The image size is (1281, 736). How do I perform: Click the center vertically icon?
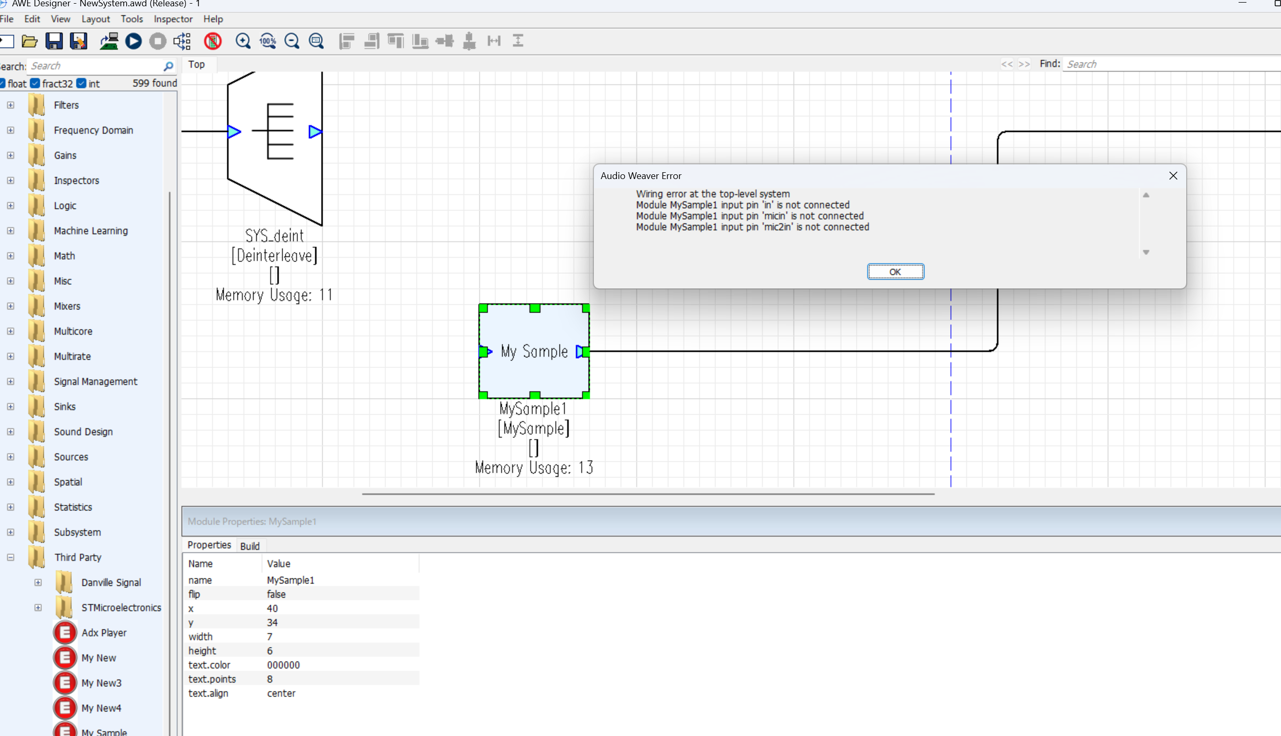(x=470, y=41)
